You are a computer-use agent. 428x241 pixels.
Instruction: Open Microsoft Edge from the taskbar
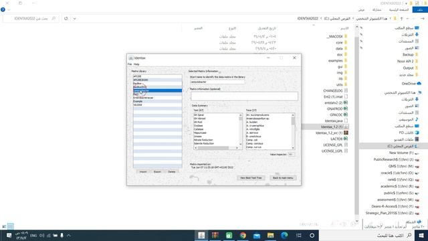tap(284, 235)
